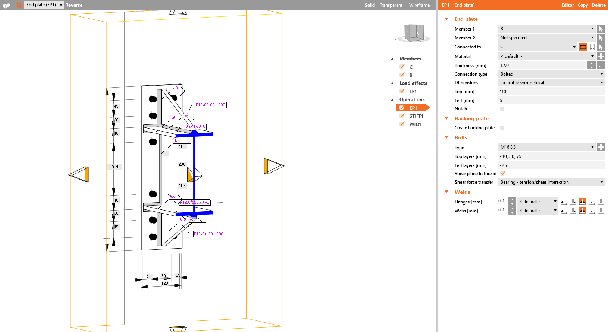The width and height of the screenshot is (608, 332).
Task: Select the orange highlighted Connected to plate icon
Action: 583,47
